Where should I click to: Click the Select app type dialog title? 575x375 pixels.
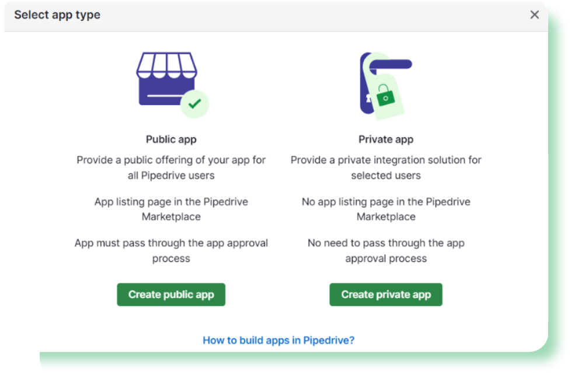click(x=57, y=15)
